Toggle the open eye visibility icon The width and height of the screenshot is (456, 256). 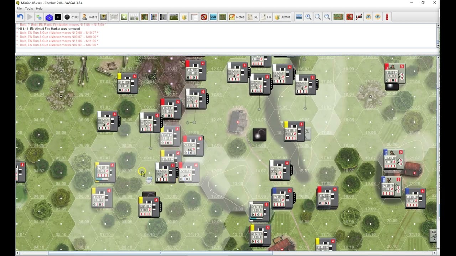tap(378, 17)
